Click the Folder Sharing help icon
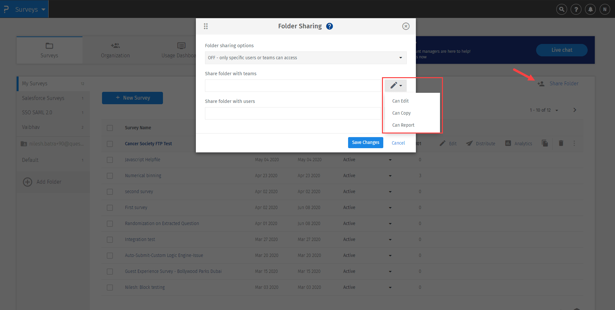 (x=329, y=26)
